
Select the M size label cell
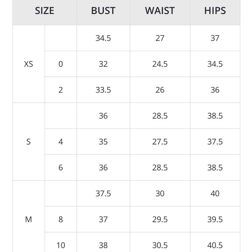tap(28, 219)
